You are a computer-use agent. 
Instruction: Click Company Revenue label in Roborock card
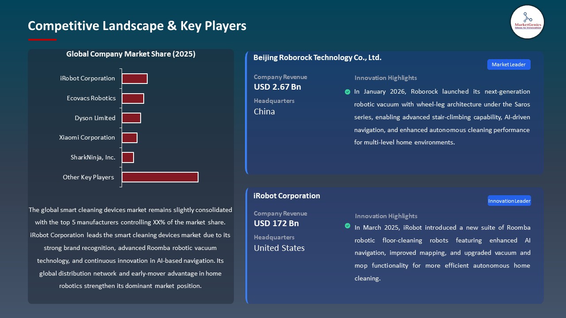click(280, 77)
